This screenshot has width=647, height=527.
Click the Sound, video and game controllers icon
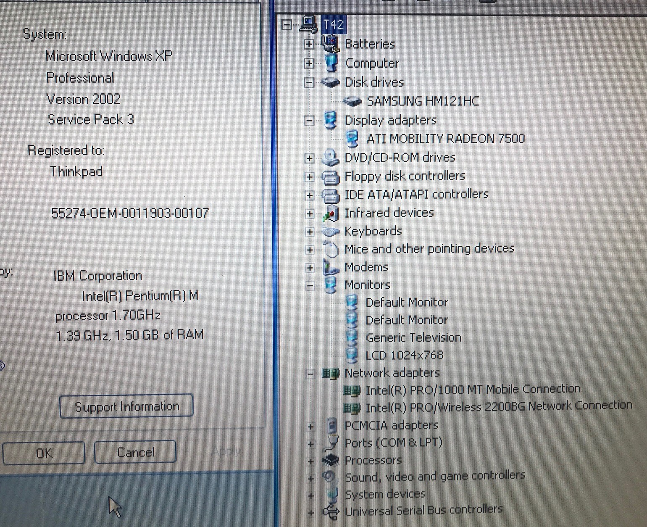click(330, 477)
